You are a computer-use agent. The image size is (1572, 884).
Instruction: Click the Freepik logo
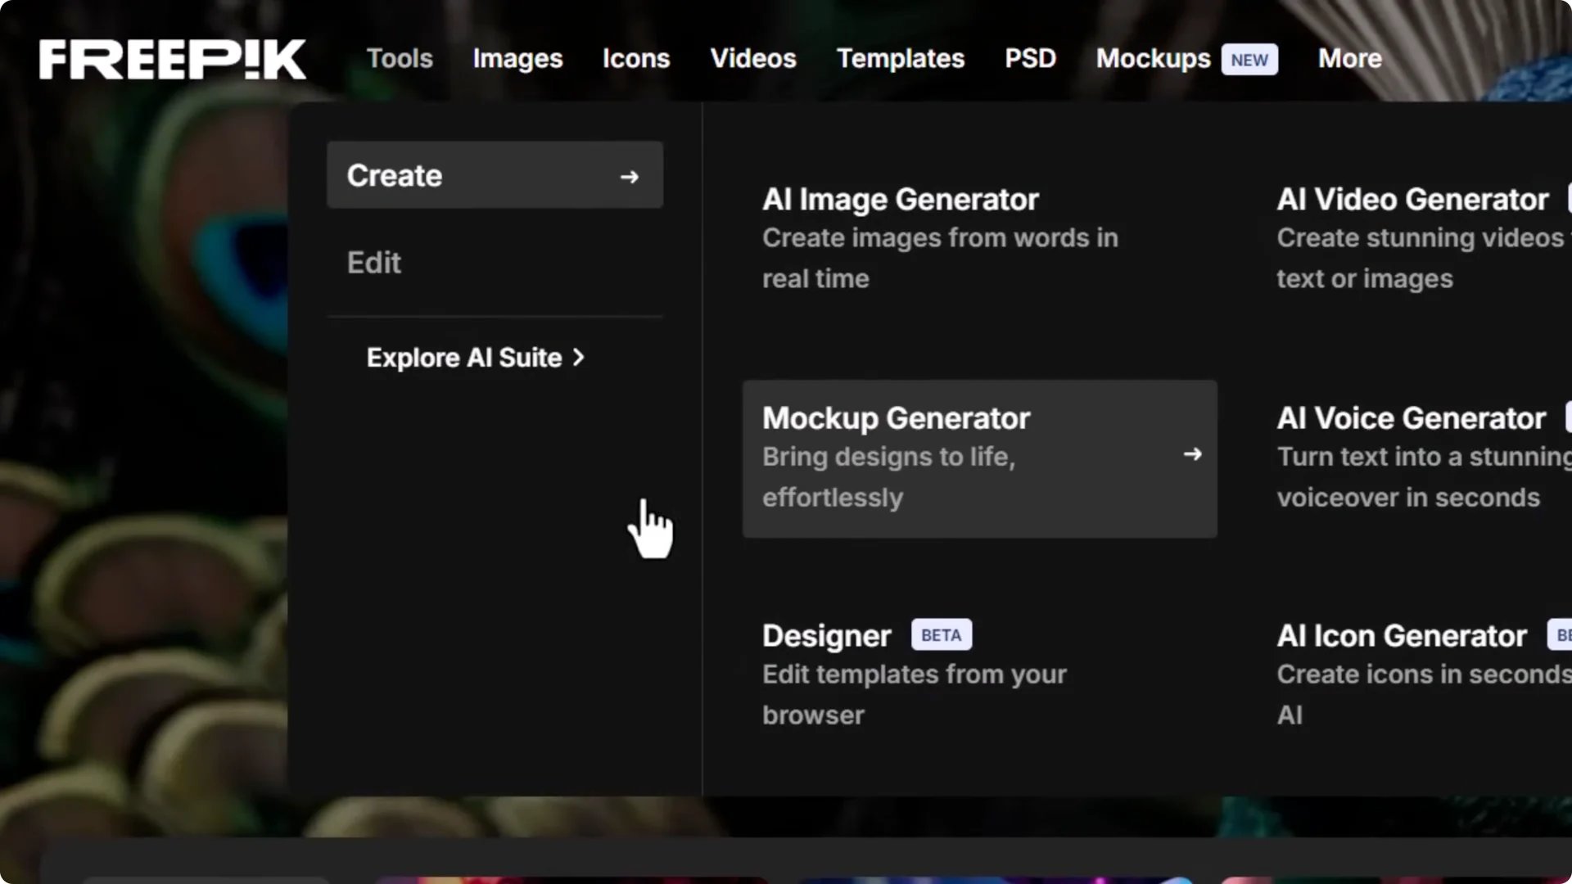tap(171, 58)
